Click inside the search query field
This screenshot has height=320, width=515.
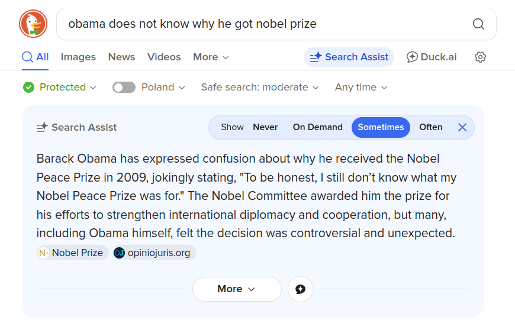260,24
